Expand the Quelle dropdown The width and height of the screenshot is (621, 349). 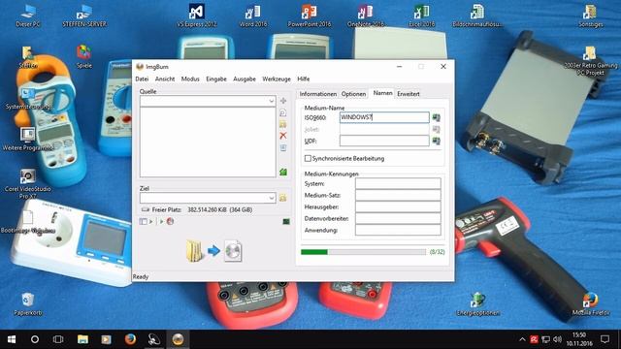[271, 101]
